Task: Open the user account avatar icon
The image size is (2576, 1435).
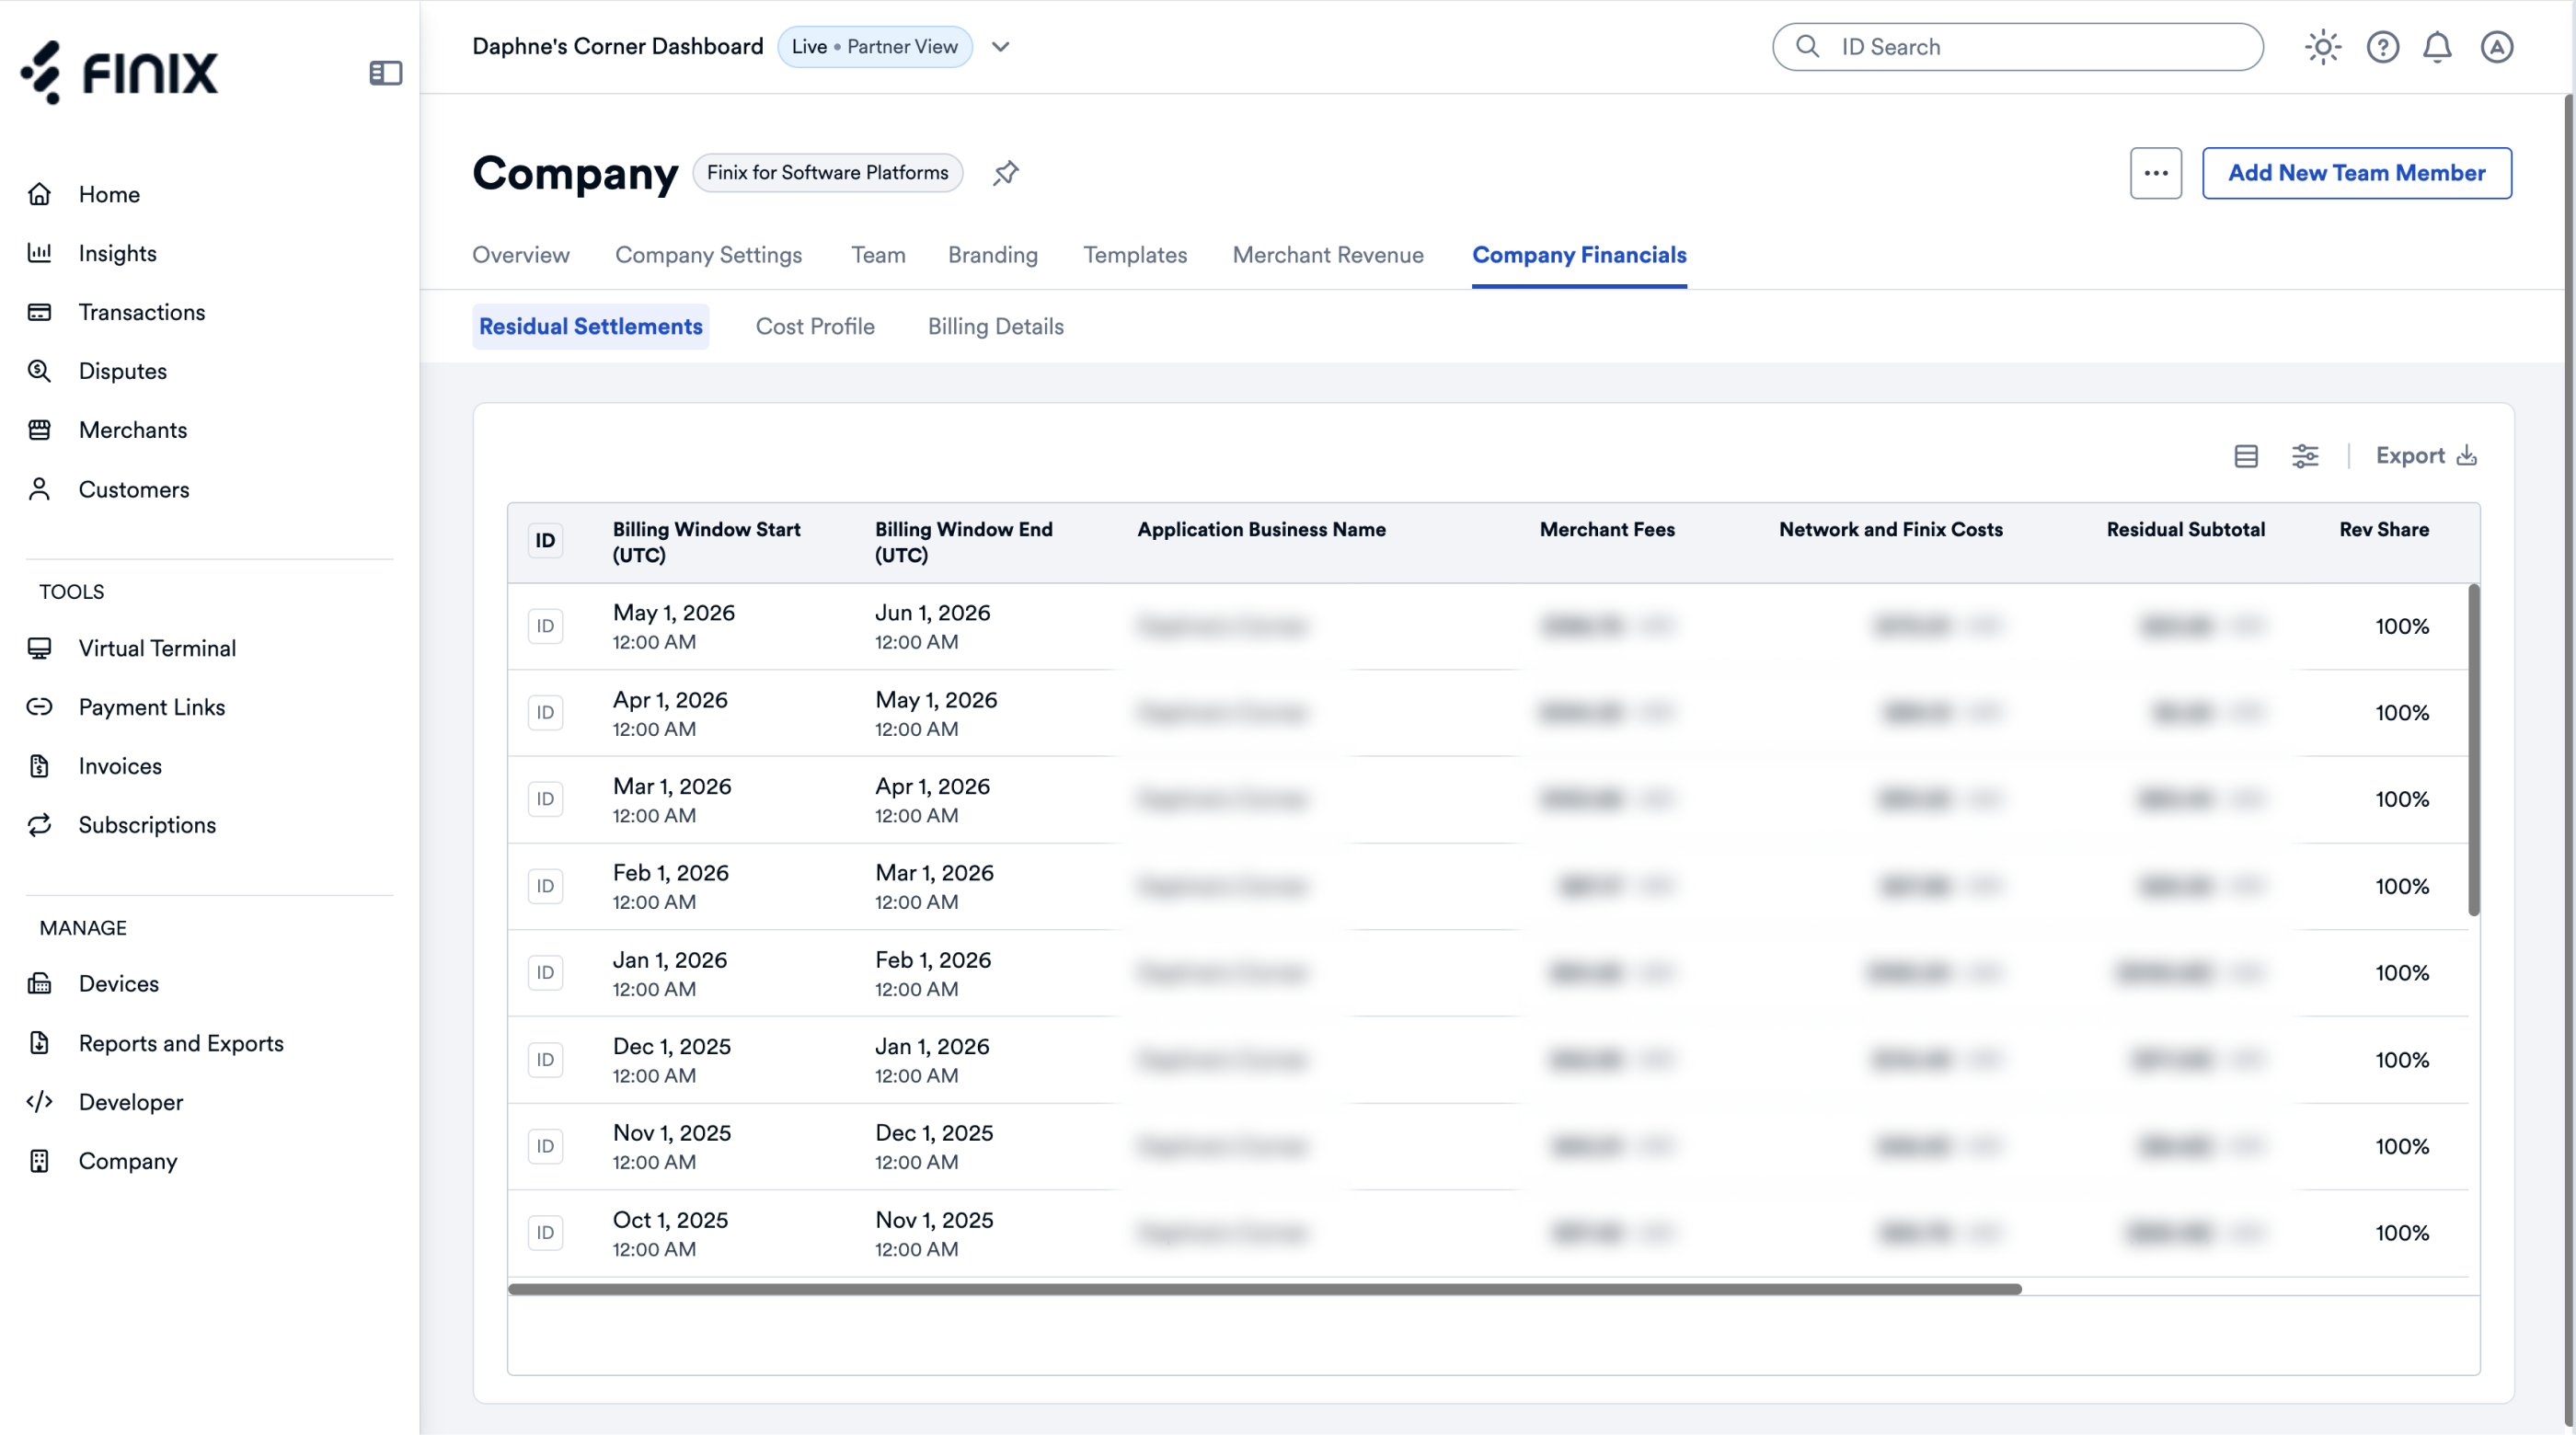Action: tap(2496, 47)
